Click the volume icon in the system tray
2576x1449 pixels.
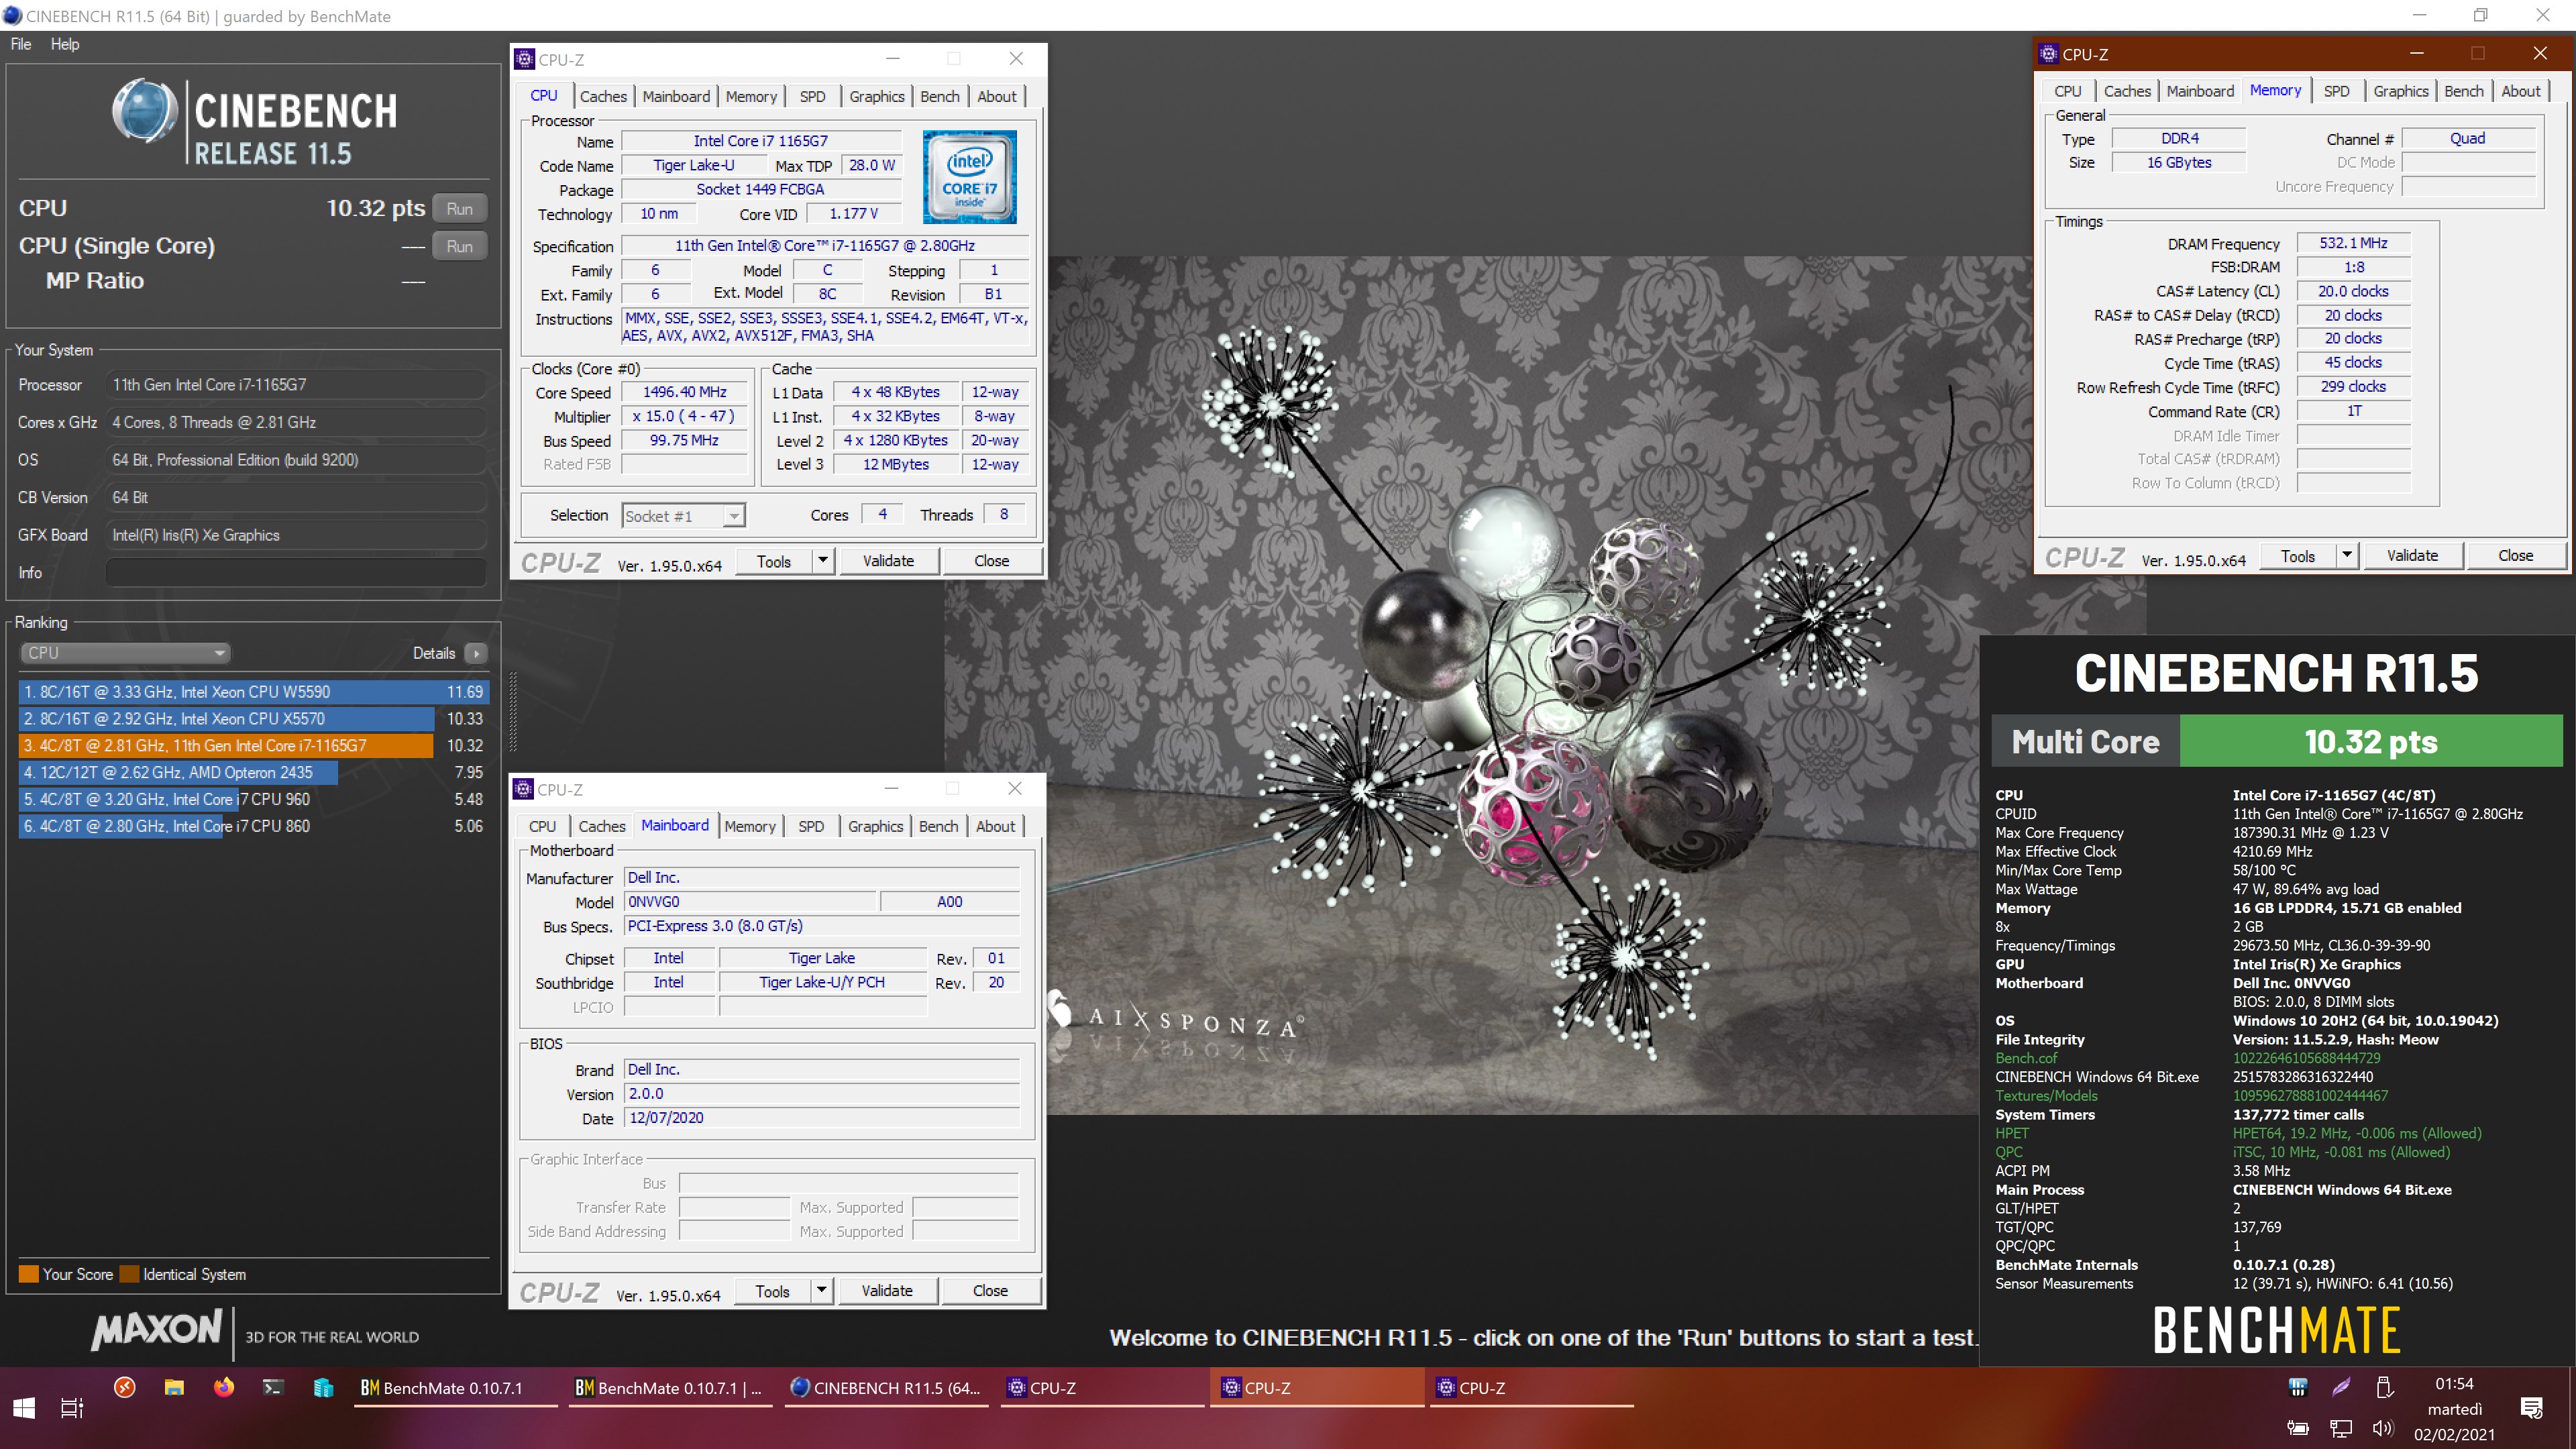(2383, 1428)
